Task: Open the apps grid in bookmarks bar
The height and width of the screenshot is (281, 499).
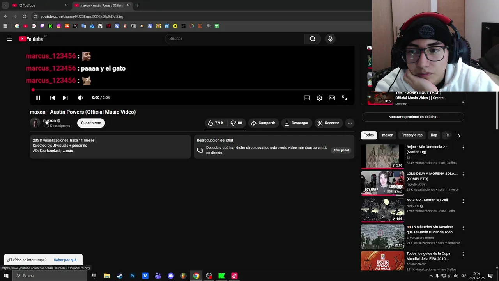Action: 5,26
